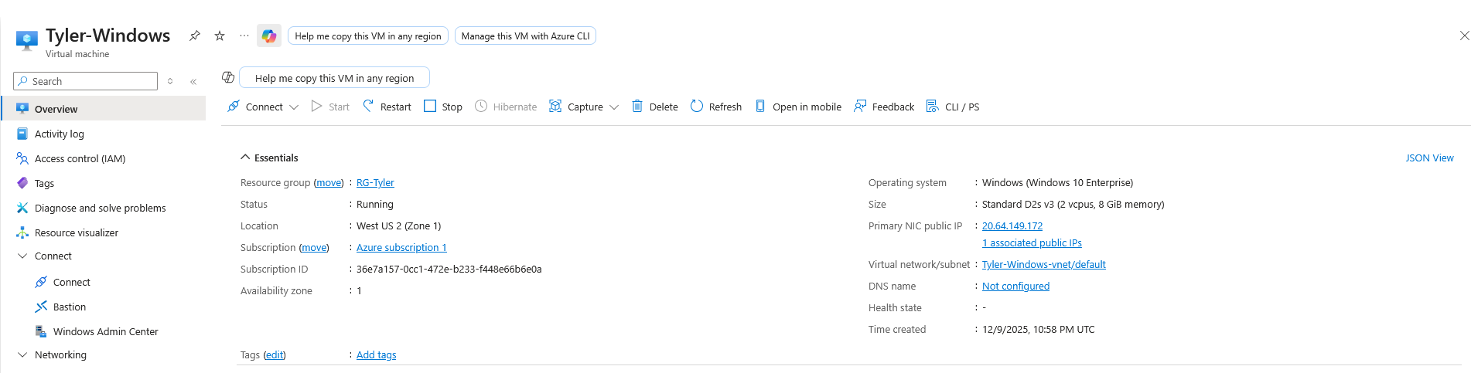Click the Tags edit link
Image resolution: width=1471 pixels, height=373 pixels.
point(275,355)
